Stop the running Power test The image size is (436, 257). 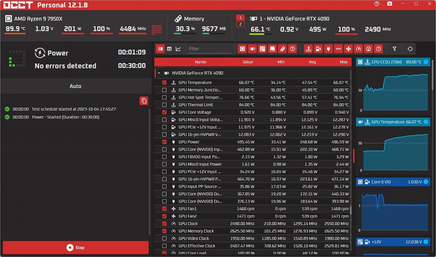(x=76, y=247)
